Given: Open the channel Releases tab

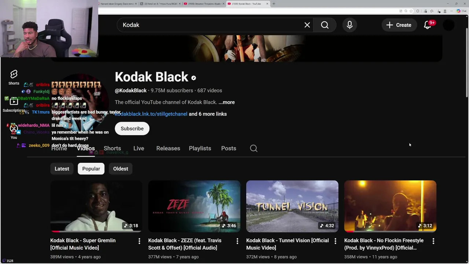Looking at the screenshot, I should point(168,148).
